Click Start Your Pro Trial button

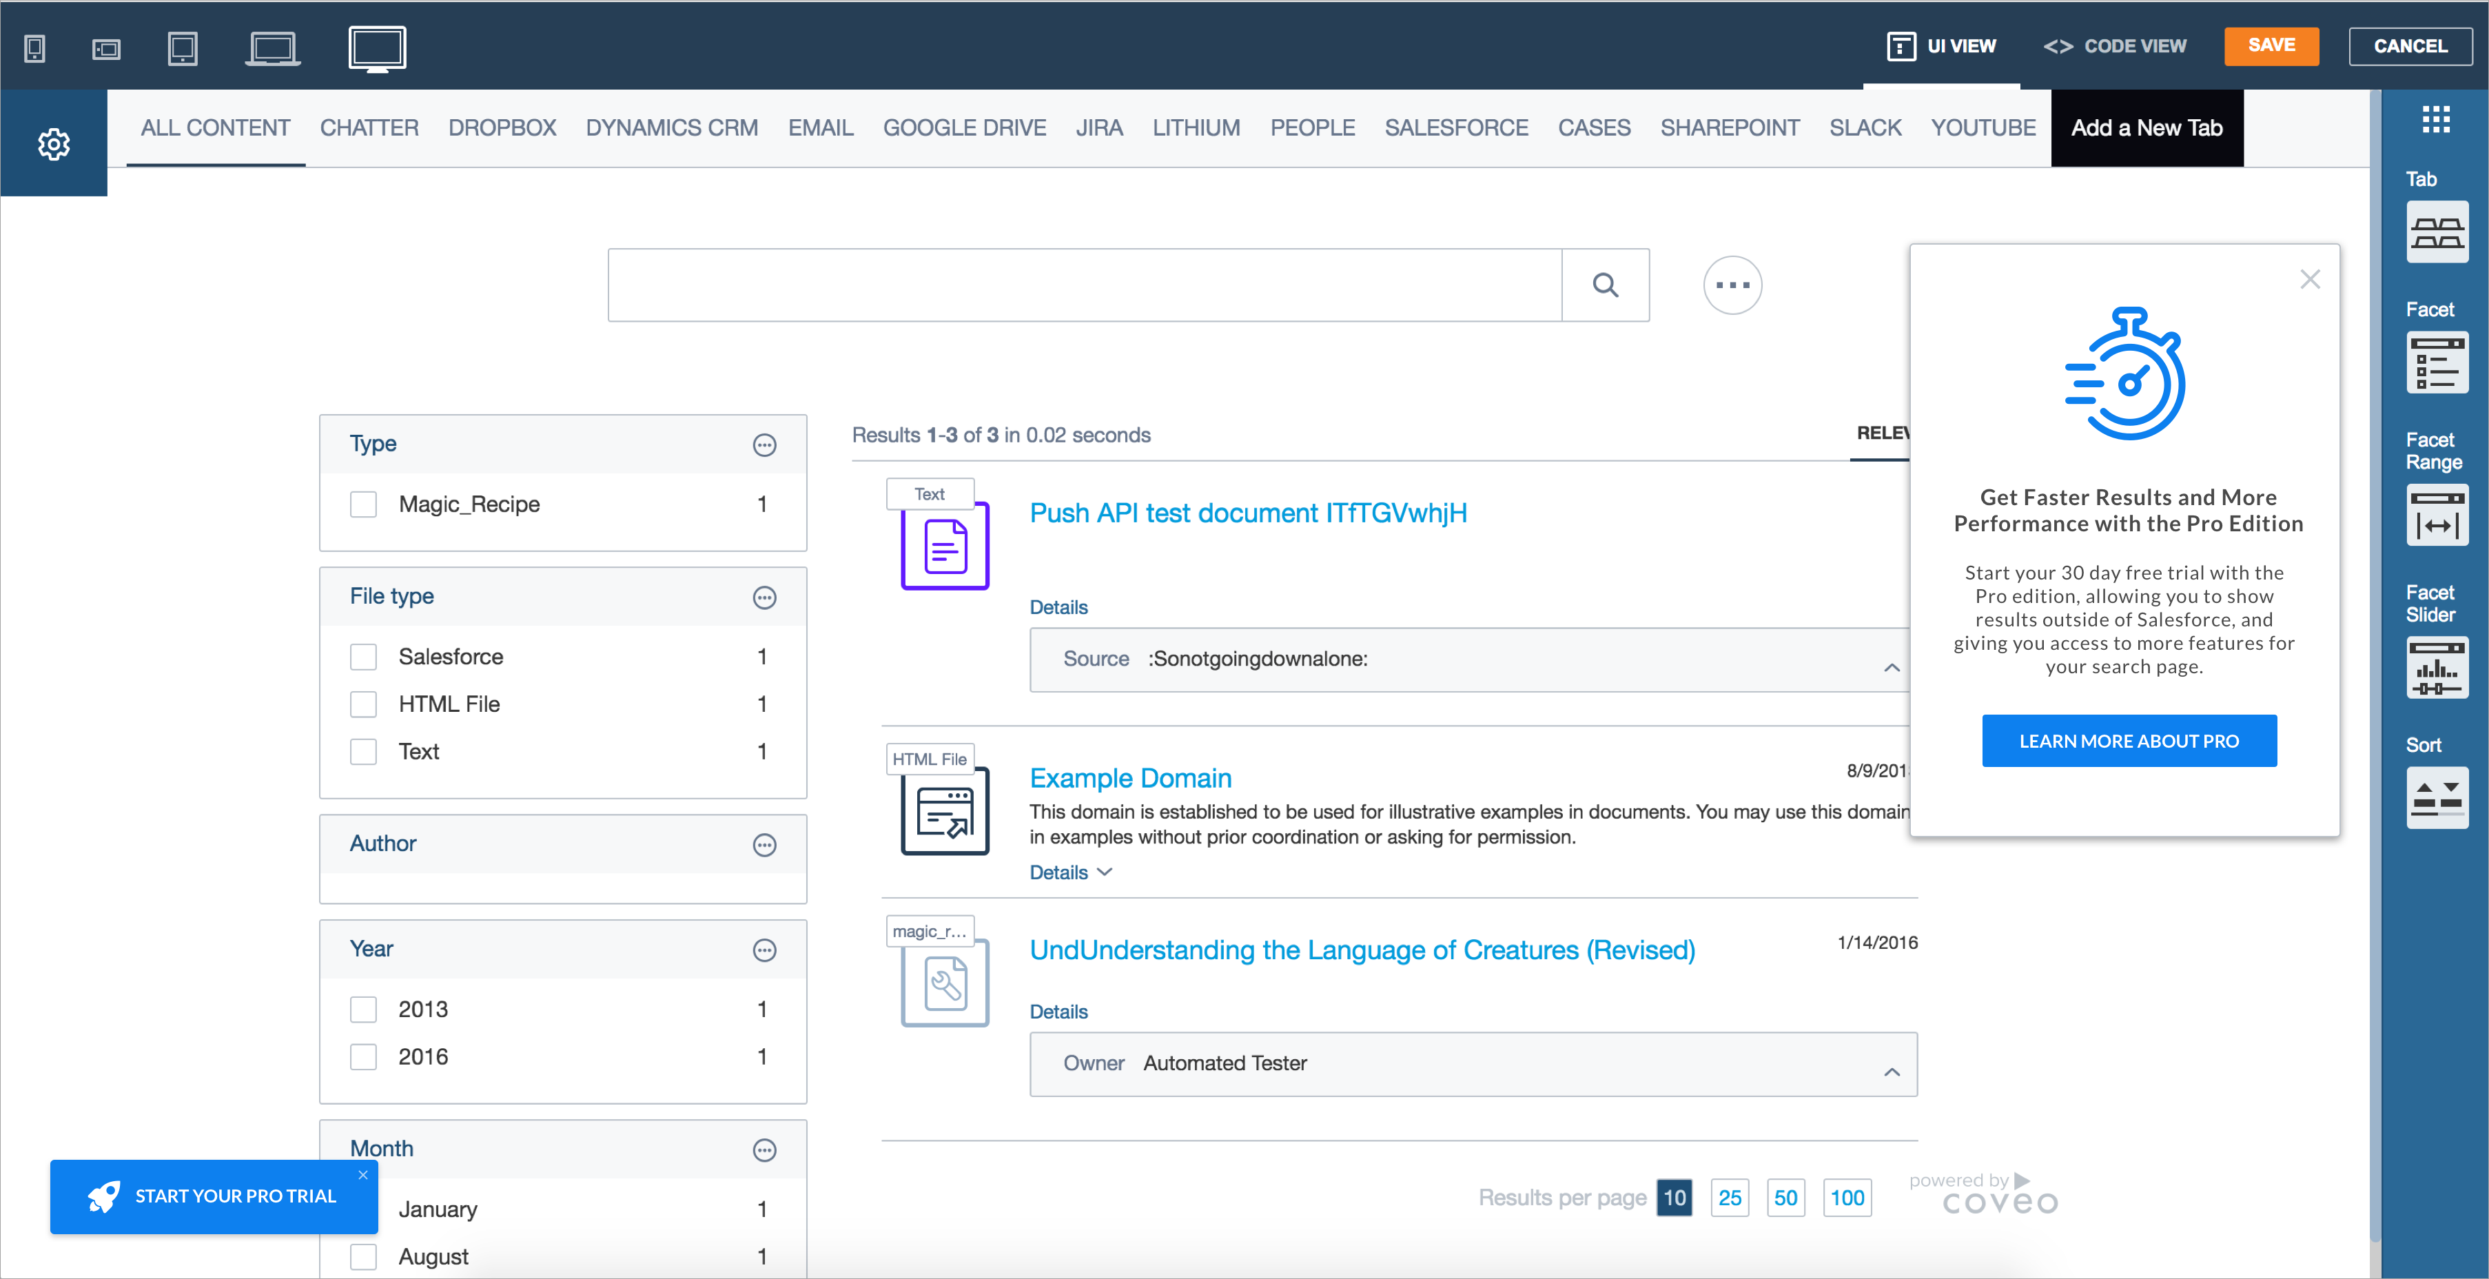point(214,1196)
